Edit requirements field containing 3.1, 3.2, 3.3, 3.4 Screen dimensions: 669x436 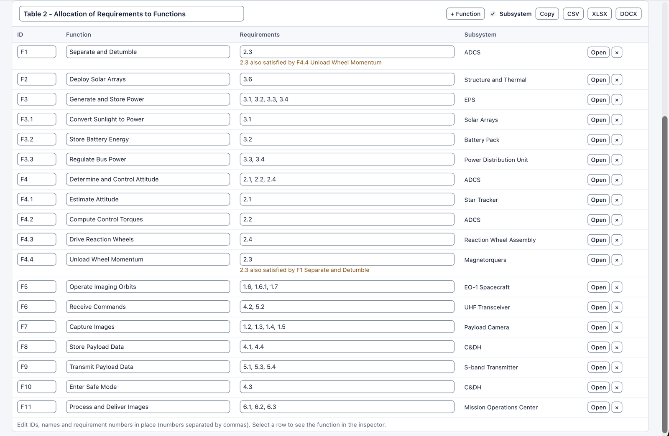347,99
